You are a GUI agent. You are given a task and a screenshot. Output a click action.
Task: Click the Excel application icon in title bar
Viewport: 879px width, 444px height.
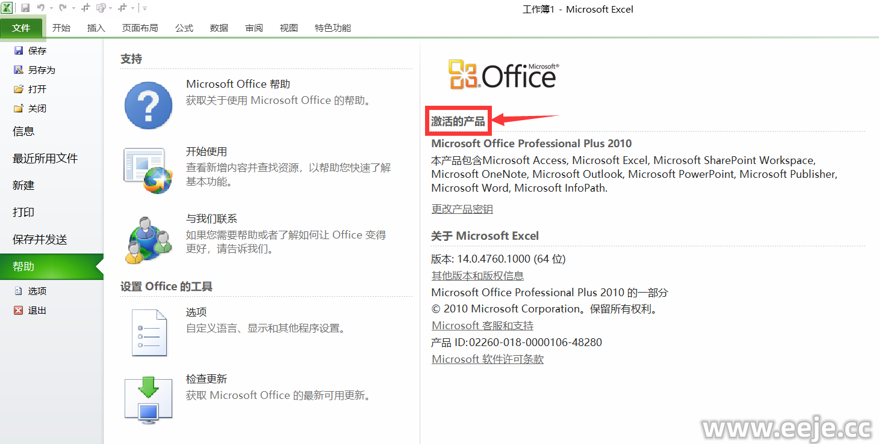pos(7,8)
